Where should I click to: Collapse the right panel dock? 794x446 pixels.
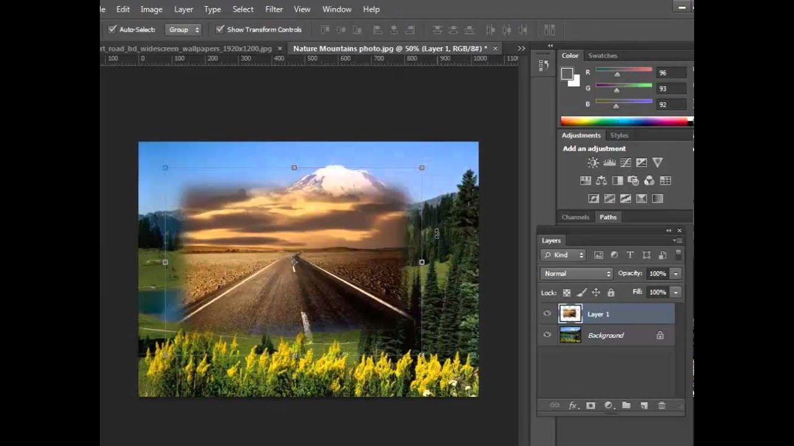coord(550,46)
